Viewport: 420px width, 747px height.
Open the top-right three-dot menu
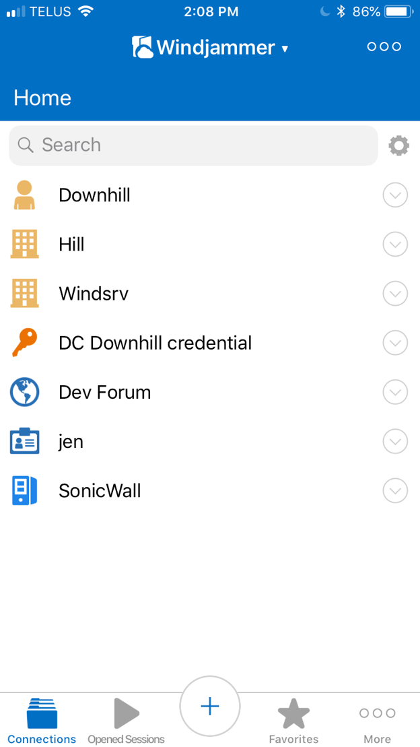click(384, 46)
